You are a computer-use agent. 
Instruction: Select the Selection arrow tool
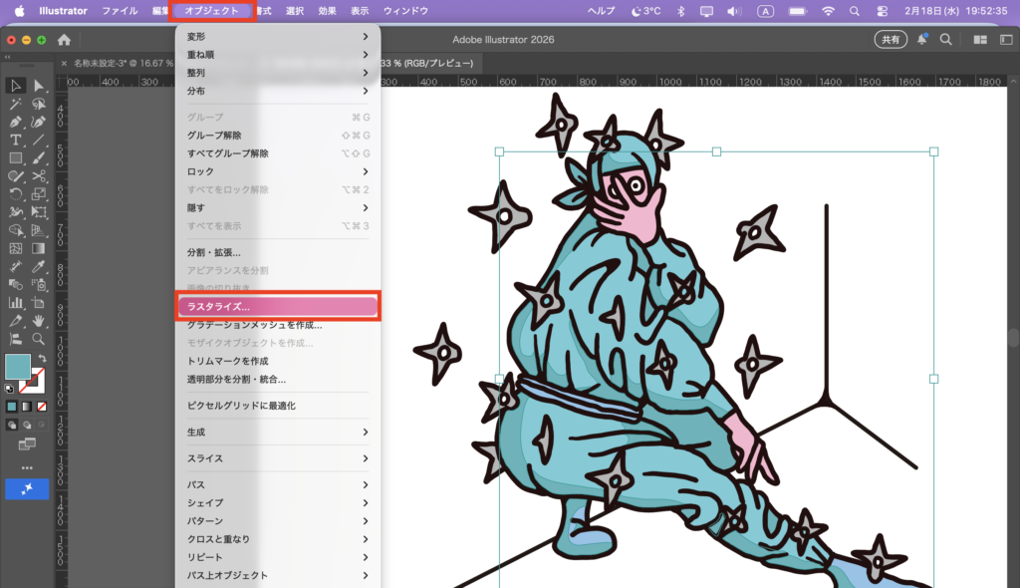16,86
